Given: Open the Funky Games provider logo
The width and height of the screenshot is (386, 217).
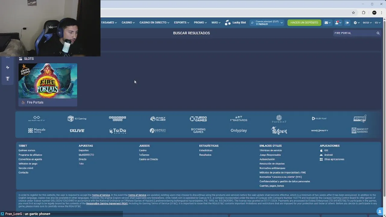Looking at the screenshot, I should pyautogui.click(x=158, y=119).
